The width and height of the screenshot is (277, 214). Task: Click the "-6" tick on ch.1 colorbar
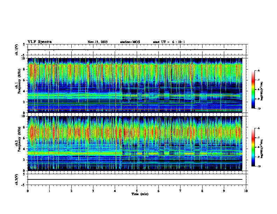point(258,71)
